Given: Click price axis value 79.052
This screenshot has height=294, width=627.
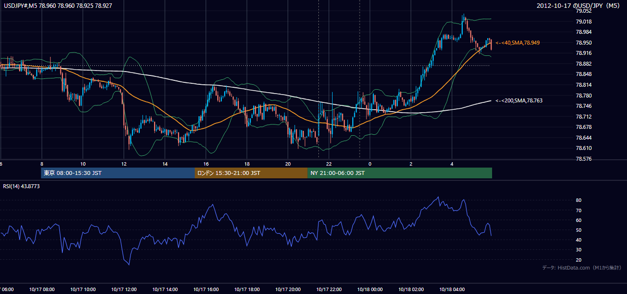Looking at the screenshot, I should (x=583, y=11).
